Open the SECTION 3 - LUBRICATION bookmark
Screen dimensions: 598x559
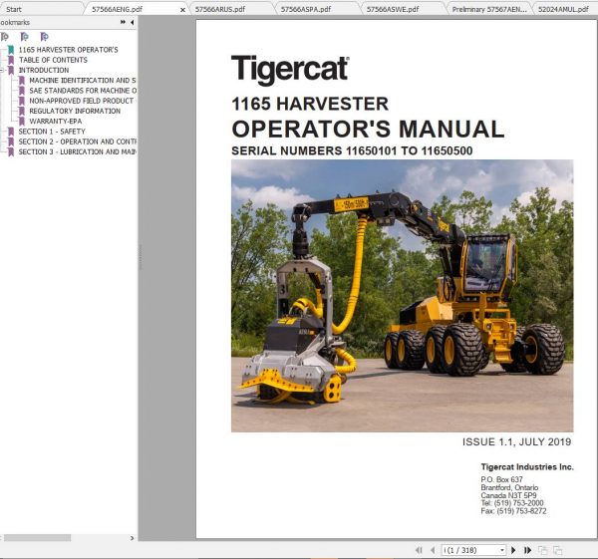(x=78, y=151)
